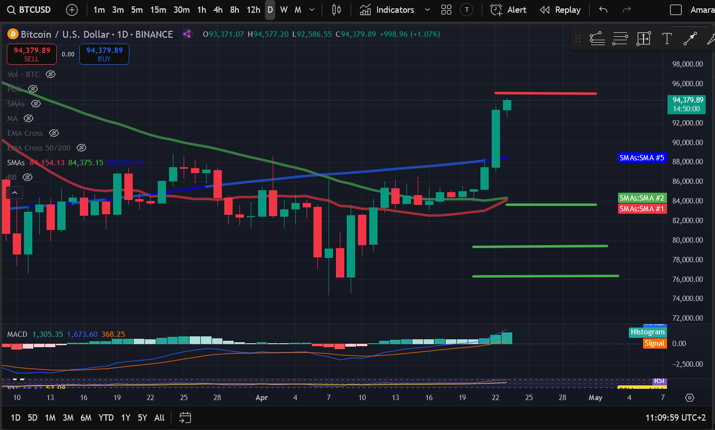715x430 pixels.
Task: Collapse the indicator legend list
Action: point(15,193)
